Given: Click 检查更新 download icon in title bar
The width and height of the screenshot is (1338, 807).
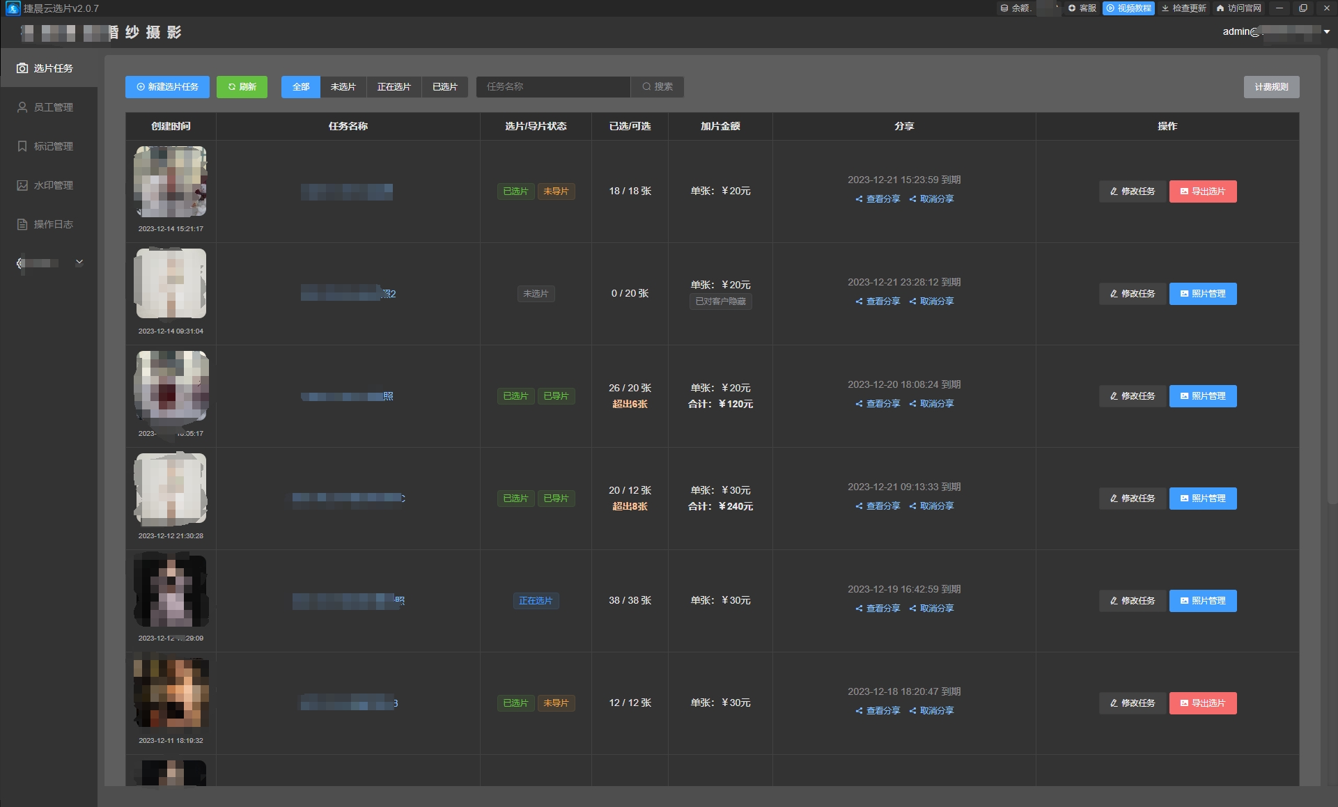Looking at the screenshot, I should (x=1165, y=8).
